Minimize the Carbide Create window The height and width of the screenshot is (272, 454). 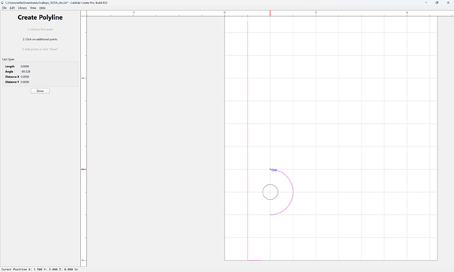(426, 3)
